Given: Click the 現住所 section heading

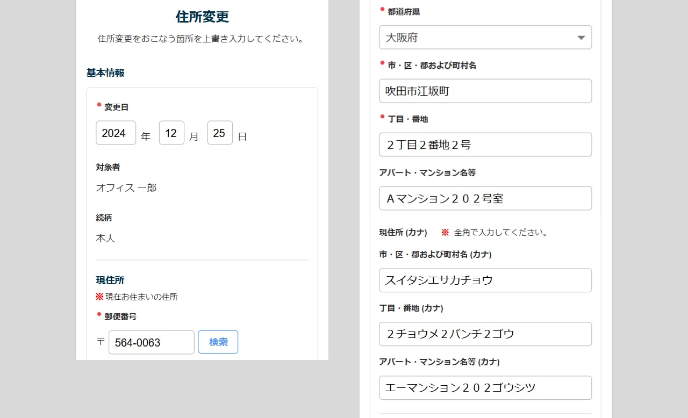Looking at the screenshot, I should (110, 280).
